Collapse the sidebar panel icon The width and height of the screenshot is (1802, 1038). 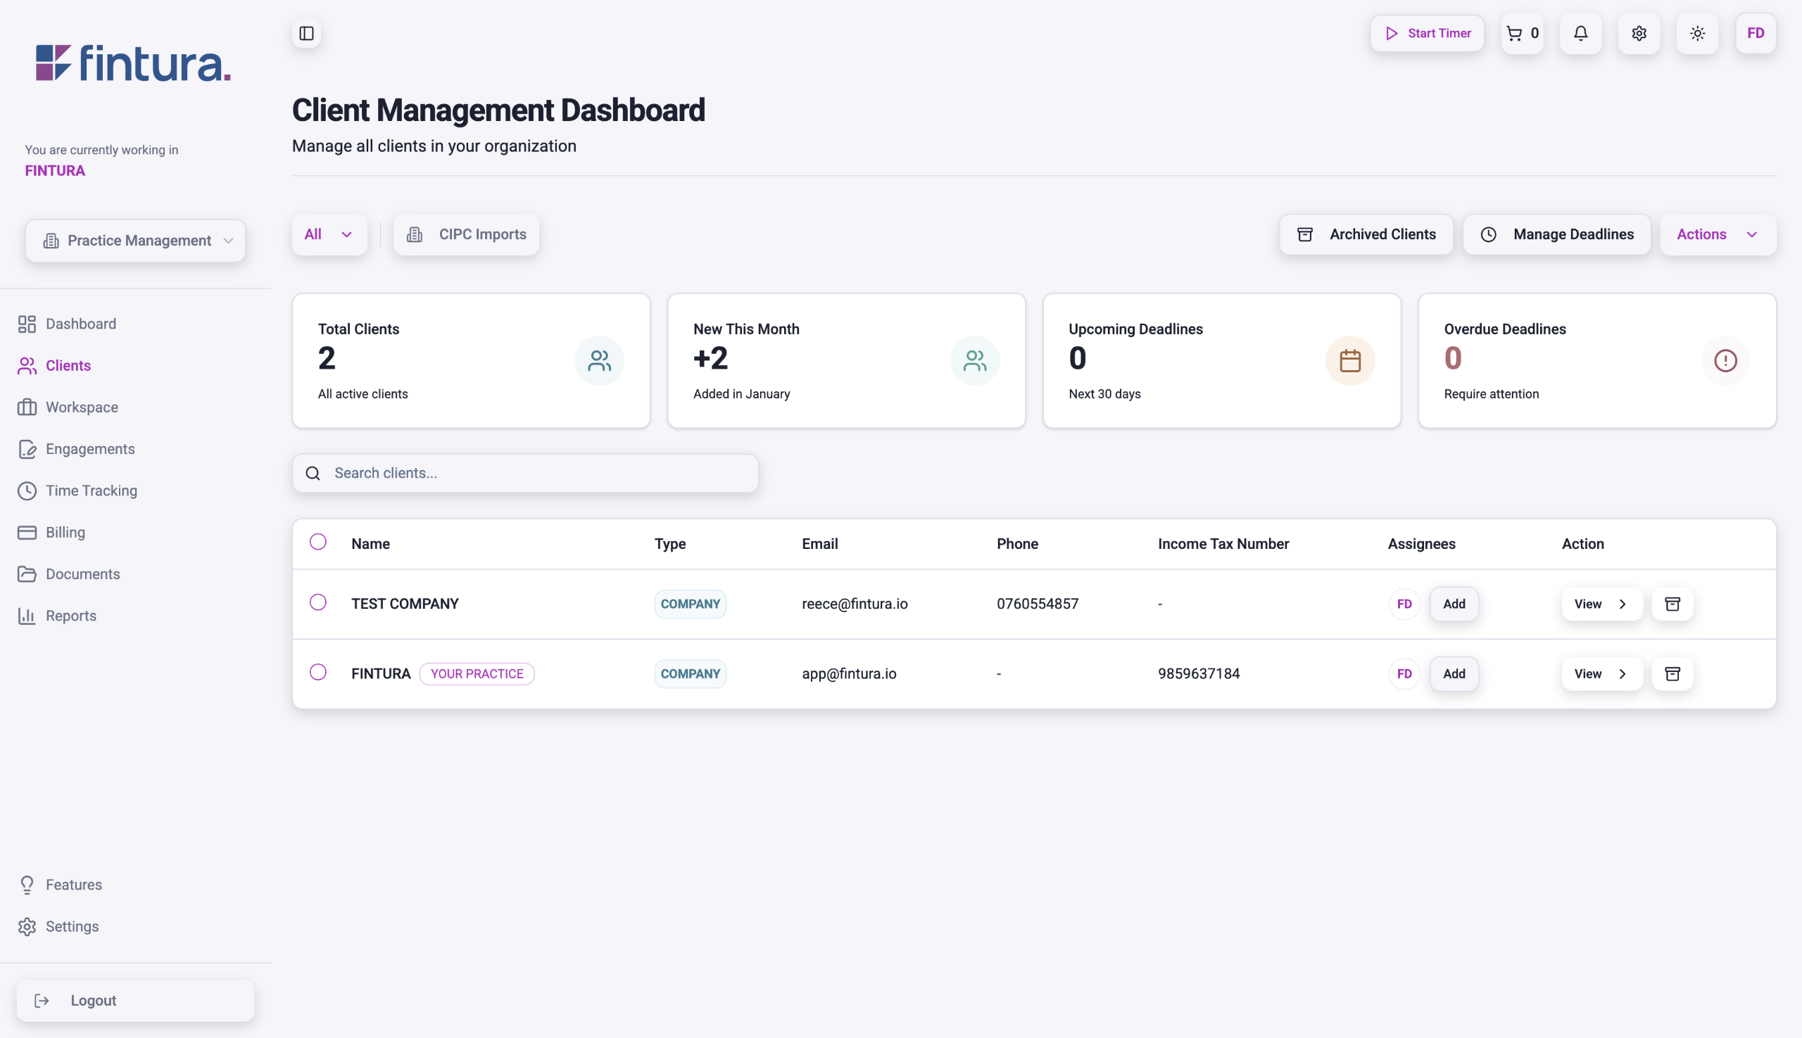(x=307, y=34)
